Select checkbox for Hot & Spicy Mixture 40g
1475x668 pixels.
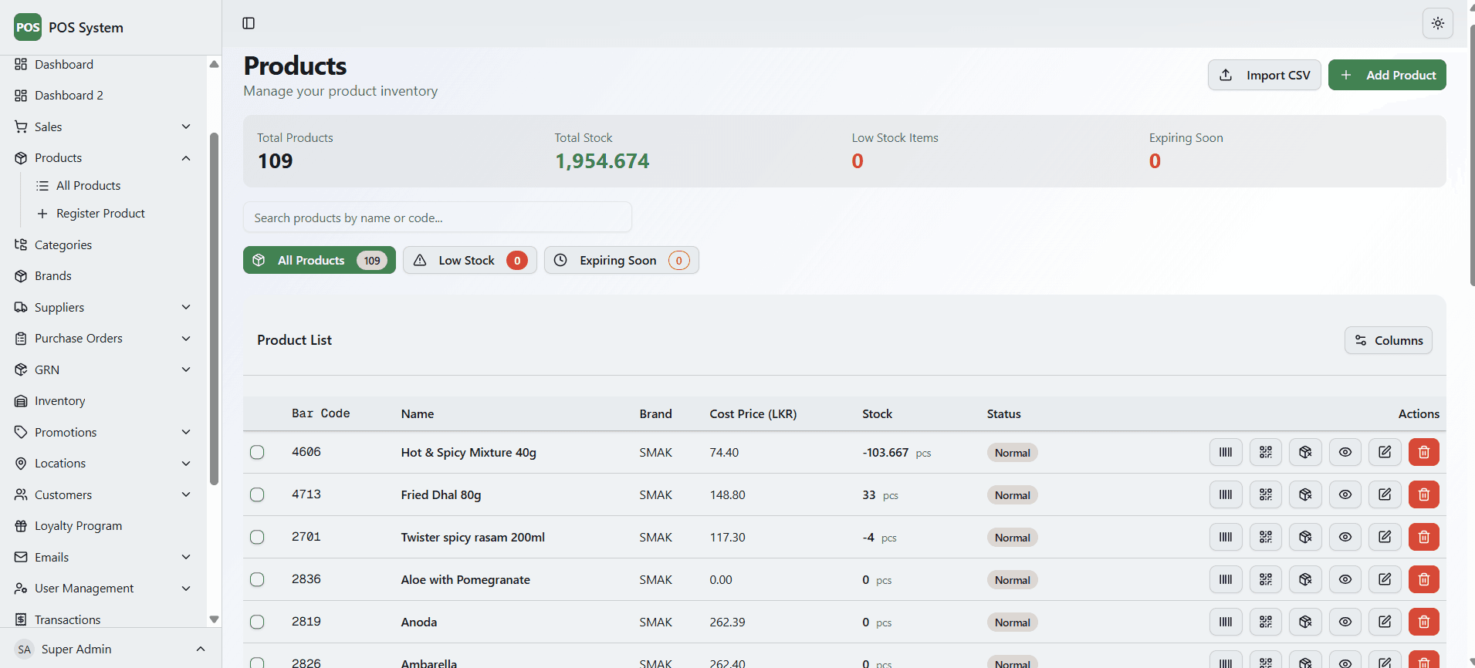pos(257,452)
